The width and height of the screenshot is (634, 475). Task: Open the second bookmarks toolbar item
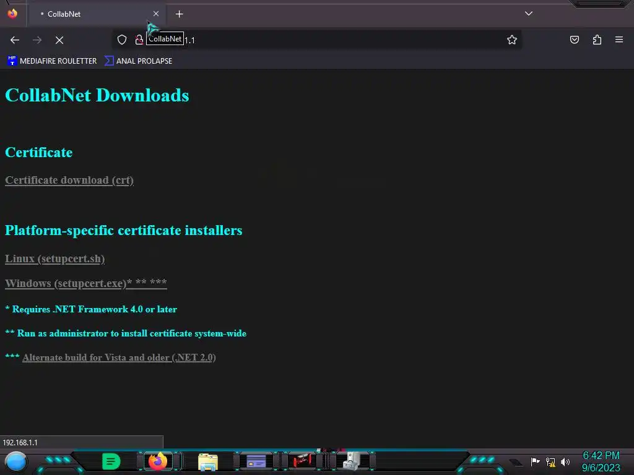click(x=138, y=61)
